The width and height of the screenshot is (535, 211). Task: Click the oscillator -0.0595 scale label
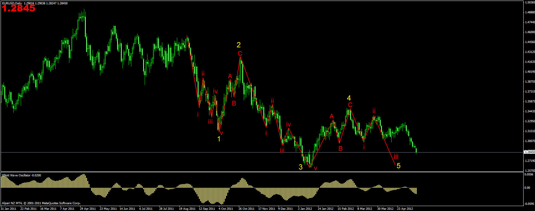[x=529, y=204]
